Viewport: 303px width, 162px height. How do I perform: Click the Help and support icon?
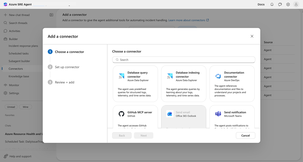point(6,156)
